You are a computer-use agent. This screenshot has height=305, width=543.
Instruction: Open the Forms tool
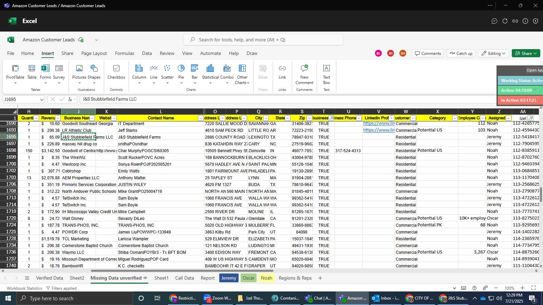45,74
